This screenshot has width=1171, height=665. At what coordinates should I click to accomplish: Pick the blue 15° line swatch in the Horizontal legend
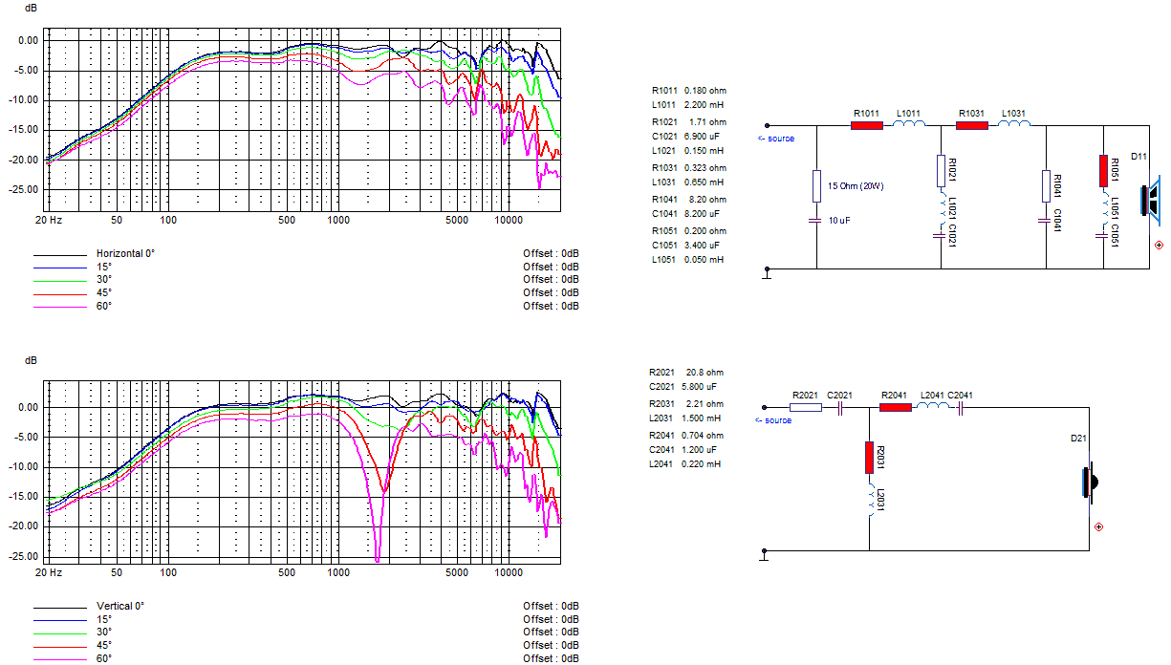click(x=59, y=267)
